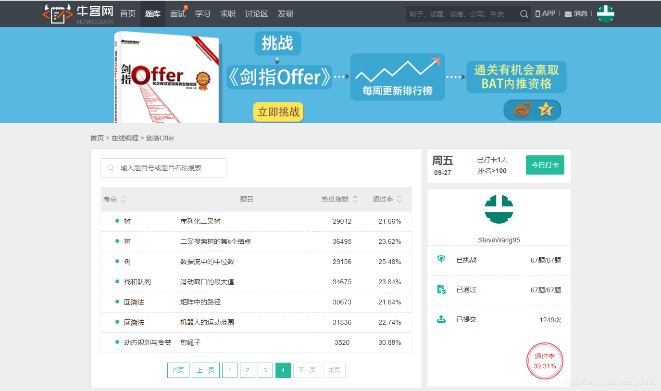
Task: Open the 发现 nav menu item
Action: [x=286, y=14]
